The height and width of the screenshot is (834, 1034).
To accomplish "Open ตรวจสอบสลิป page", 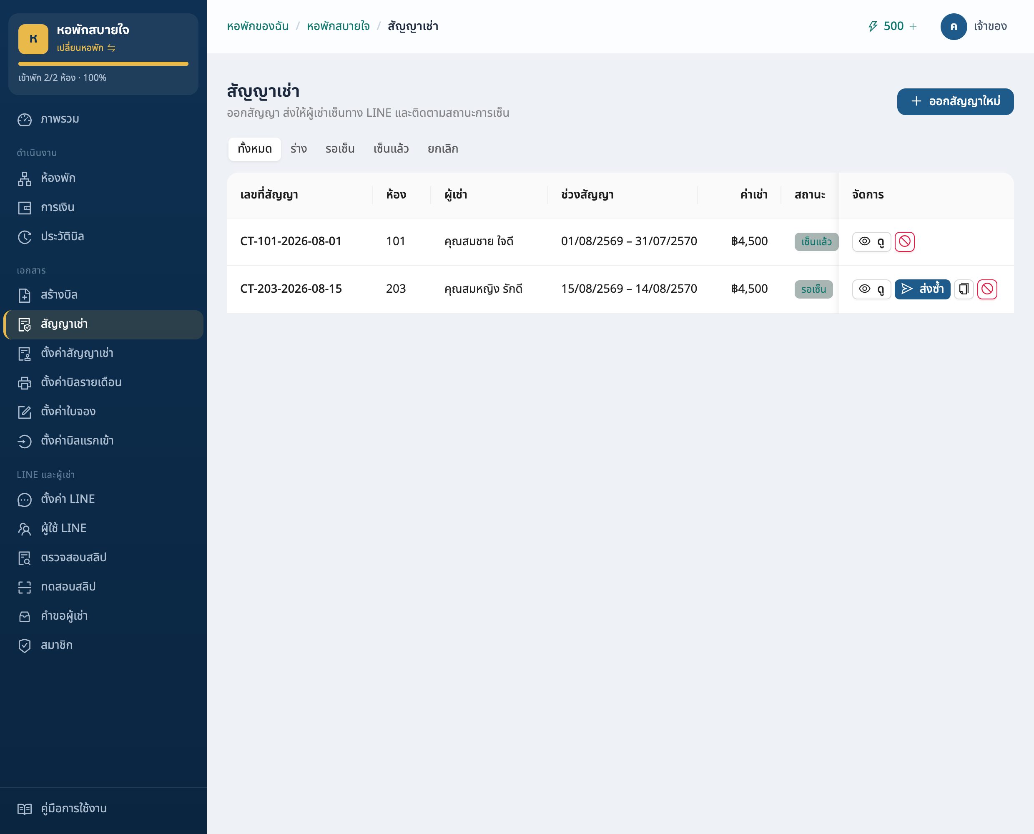I will pos(103,558).
